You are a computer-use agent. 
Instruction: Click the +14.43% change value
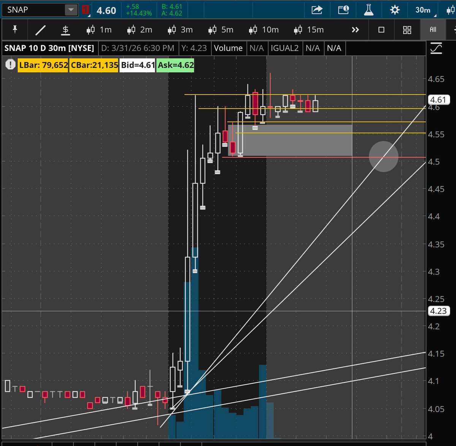point(139,13)
